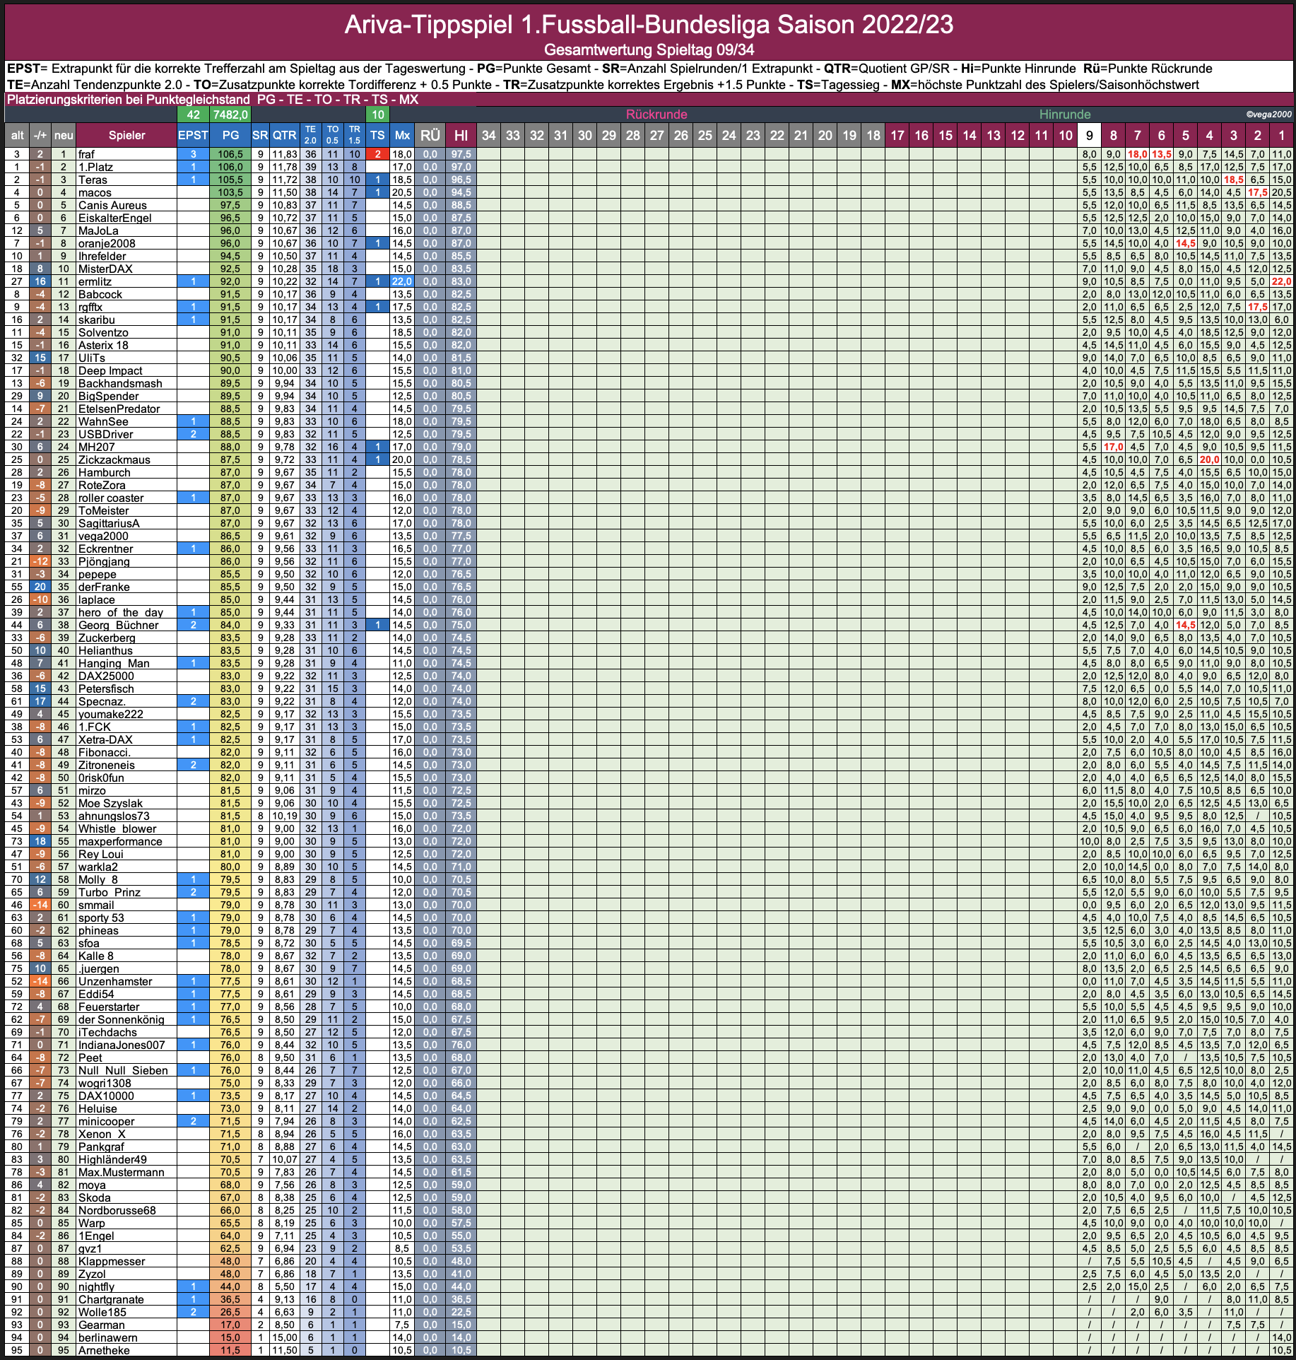Select player name 'Hanging_Man'
This screenshot has width=1296, height=1360.
pyautogui.click(x=114, y=663)
